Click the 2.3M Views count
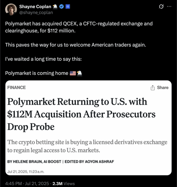The height and width of the screenshot is (187, 177). click(64, 183)
